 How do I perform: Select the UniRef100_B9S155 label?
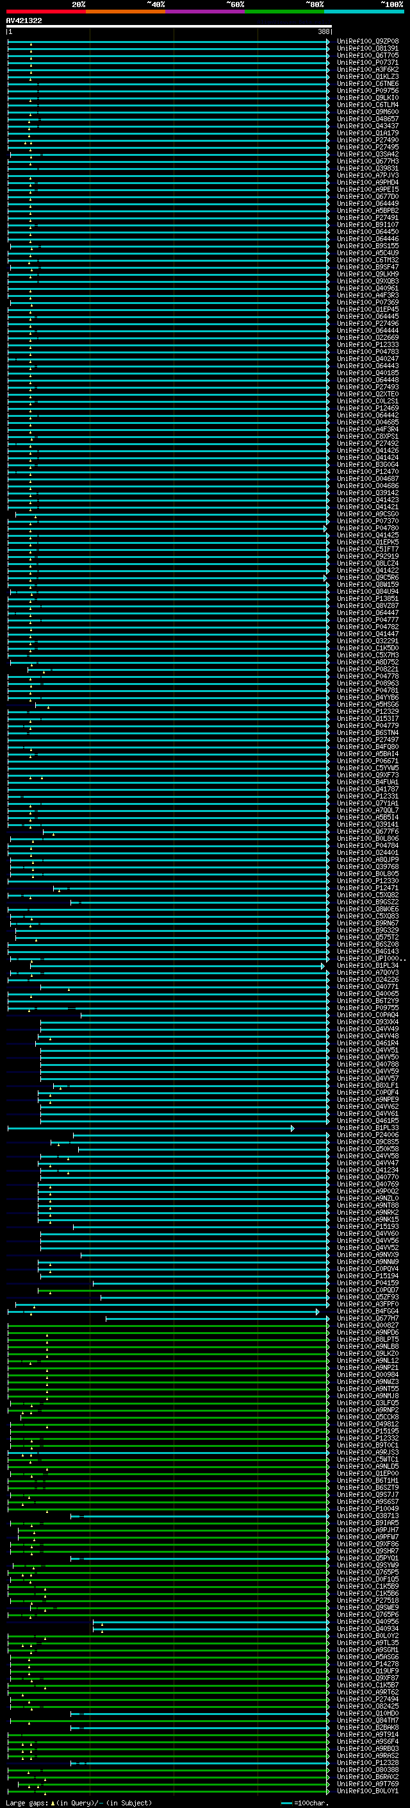coord(367,246)
